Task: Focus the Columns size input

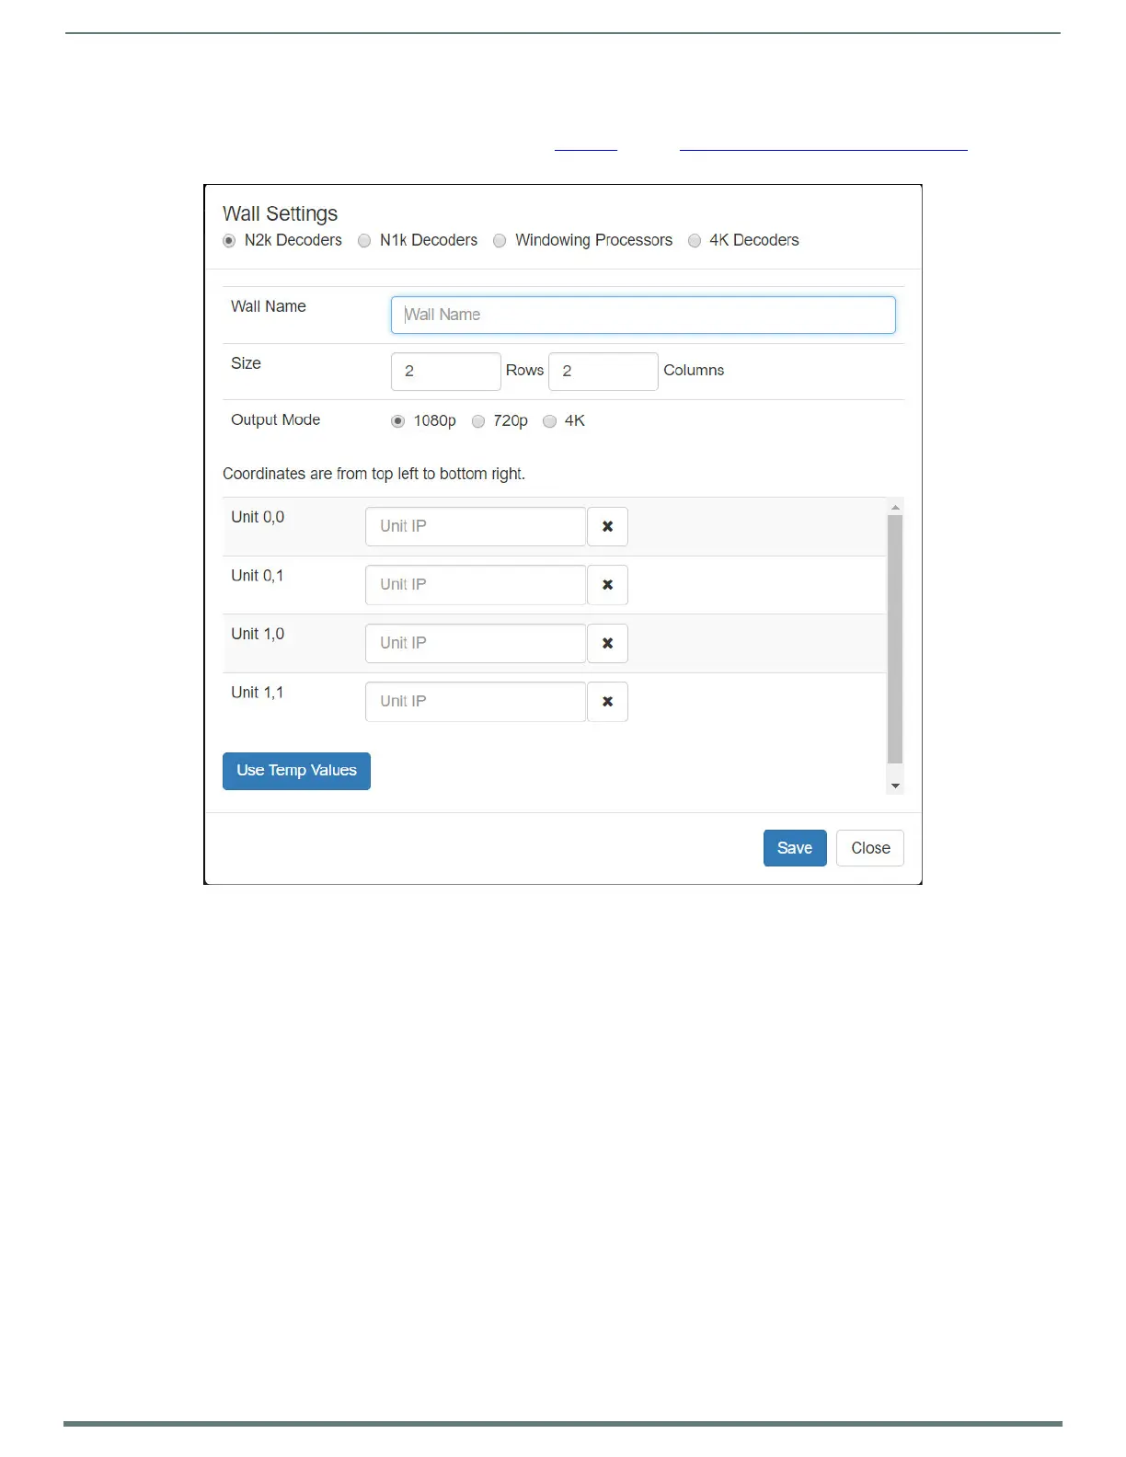Action: coord(603,372)
